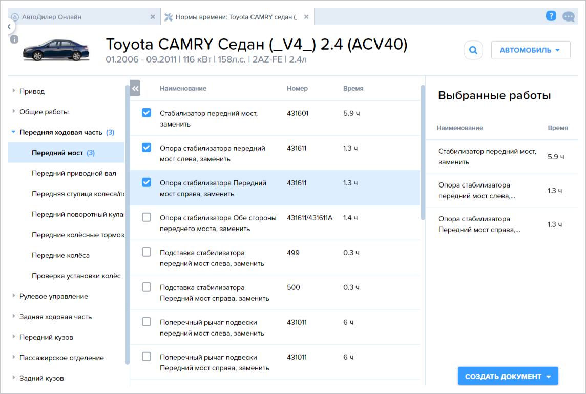
Task: Click number 431611/431611A cell
Action: 309,218
